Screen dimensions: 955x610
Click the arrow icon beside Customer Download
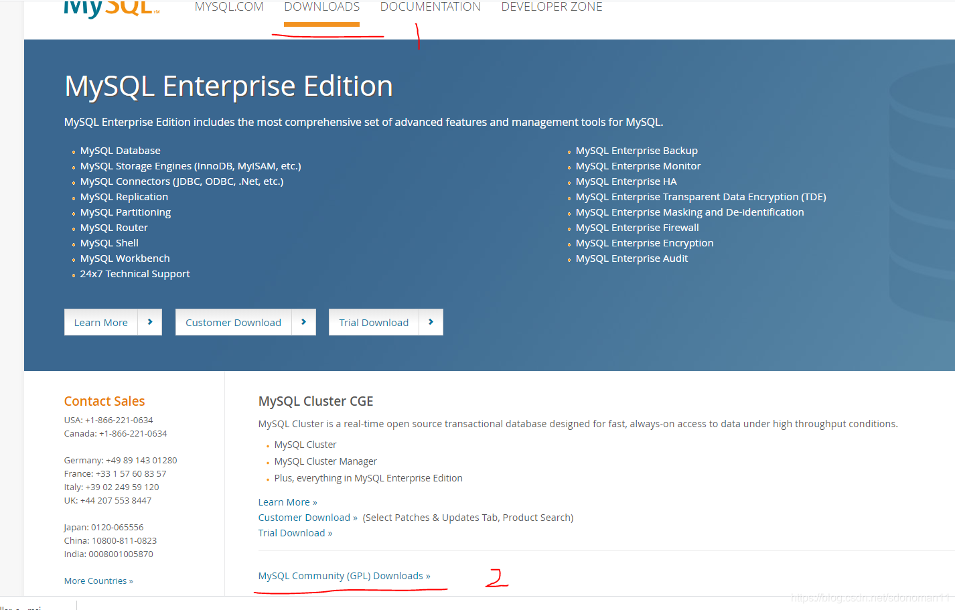click(303, 322)
